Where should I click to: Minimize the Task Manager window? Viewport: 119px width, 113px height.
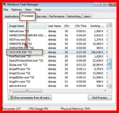point(97,4)
